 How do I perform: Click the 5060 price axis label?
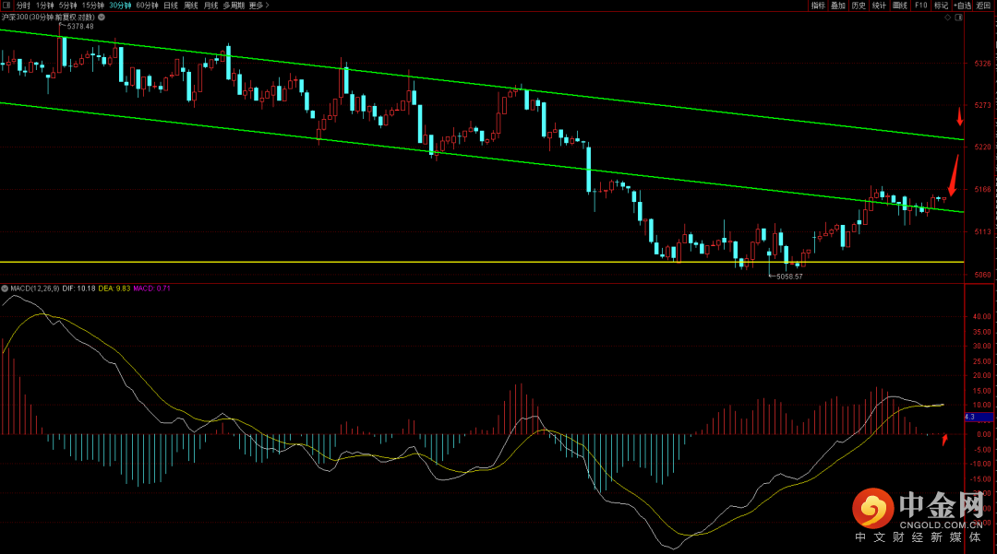click(982, 275)
